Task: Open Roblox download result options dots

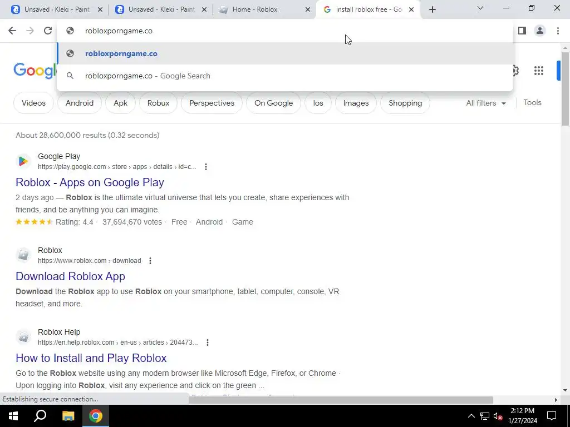Action: click(x=150, y=261)
